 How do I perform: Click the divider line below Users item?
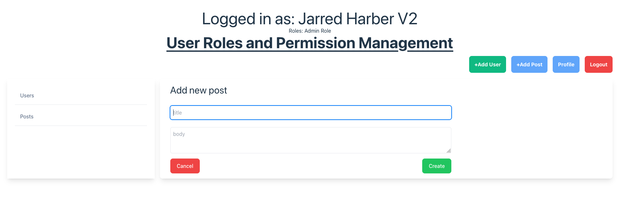pyautogui.click(x=81, y=104)
